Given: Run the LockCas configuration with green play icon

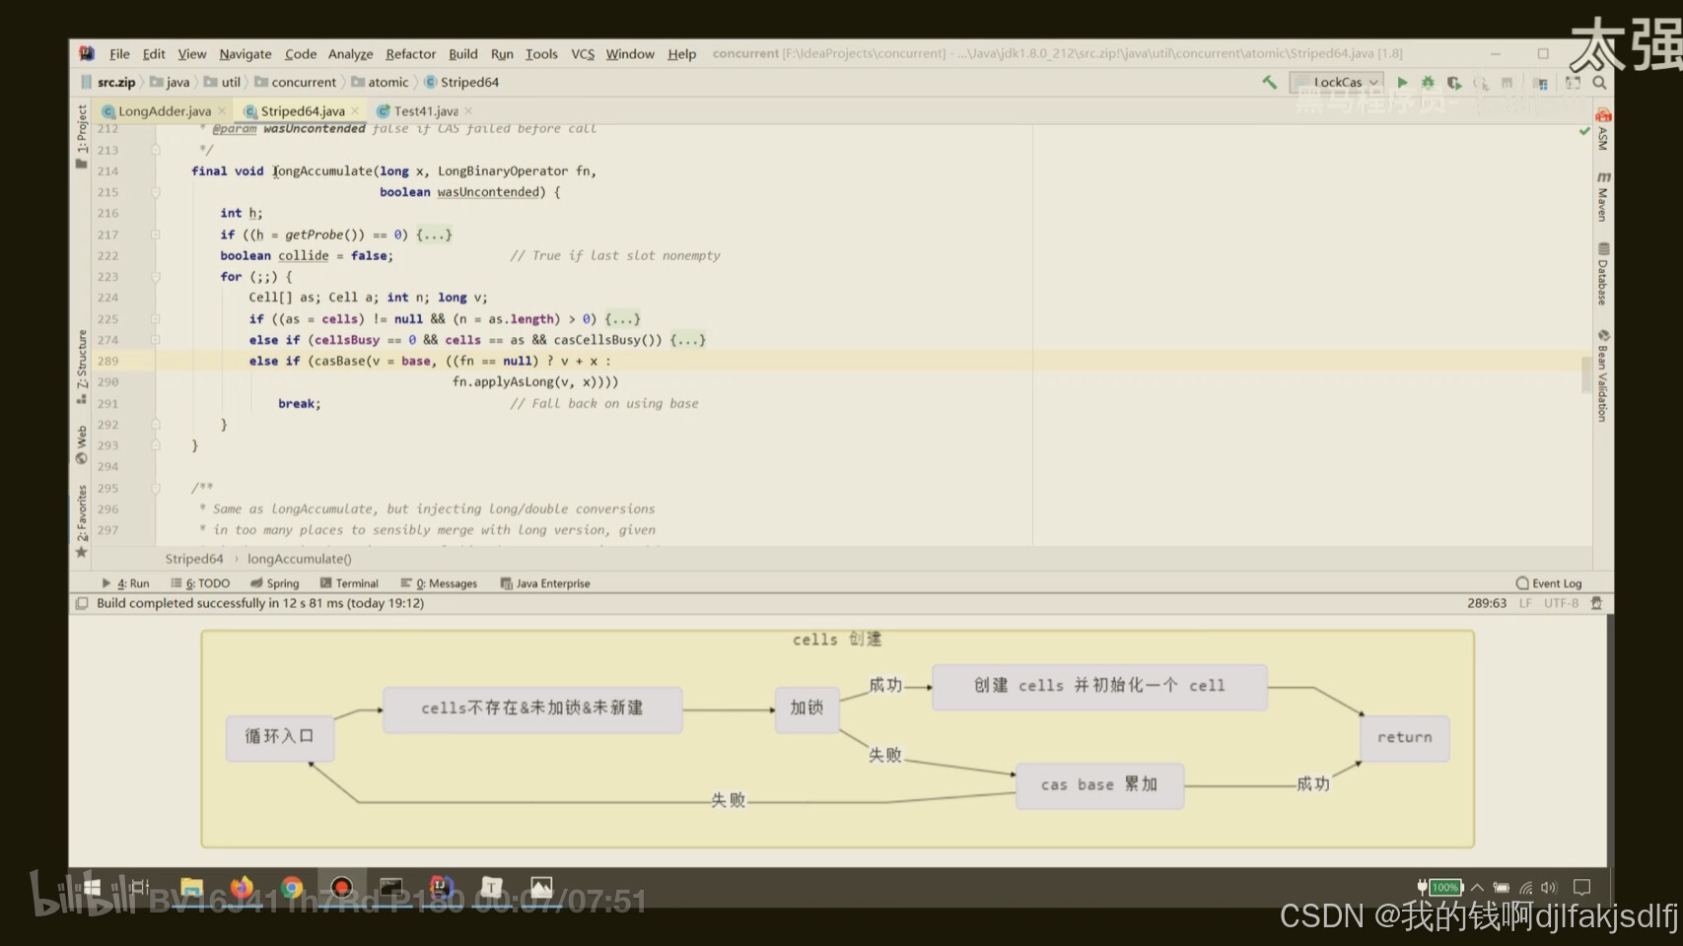Looking at the screenshot, I should pos(1404,83).
